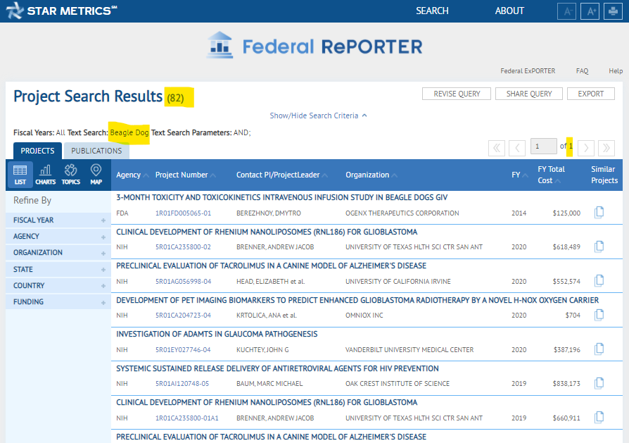The image size is (629, 443).
Task: Expand the FISCAL YEAR refine filter
Action: pyautogui.click(x=58, y=220)
